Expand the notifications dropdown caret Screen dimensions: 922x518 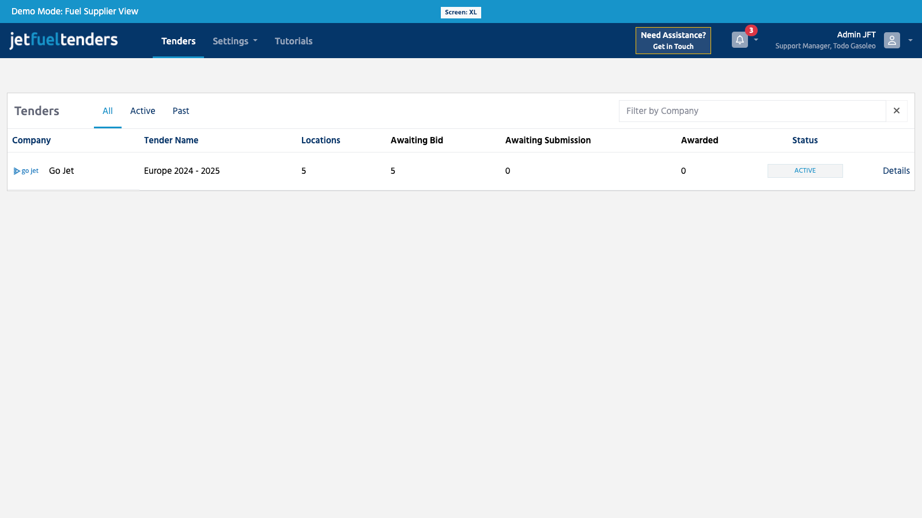tap(756, 40)
